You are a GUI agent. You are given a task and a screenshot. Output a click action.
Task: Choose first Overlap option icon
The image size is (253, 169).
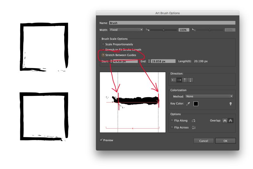click(225, 120)
